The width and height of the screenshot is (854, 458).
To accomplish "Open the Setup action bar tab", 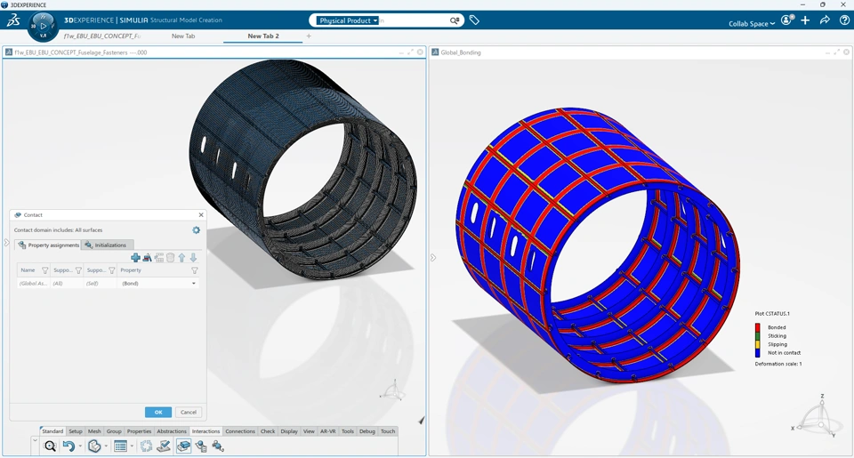I will [75, 431].
